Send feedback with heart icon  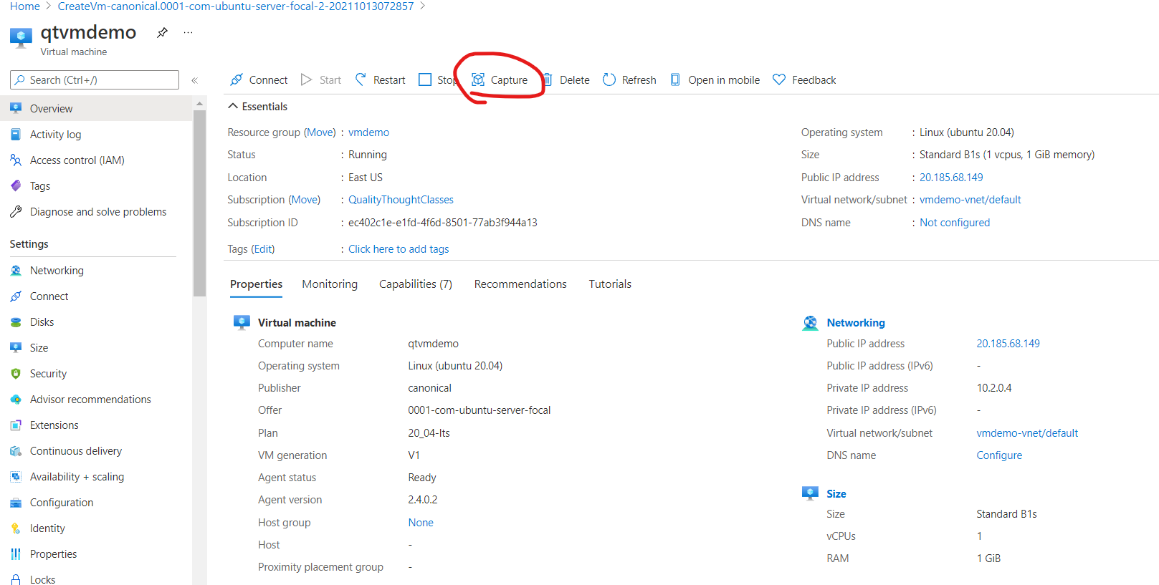[779, 79]
